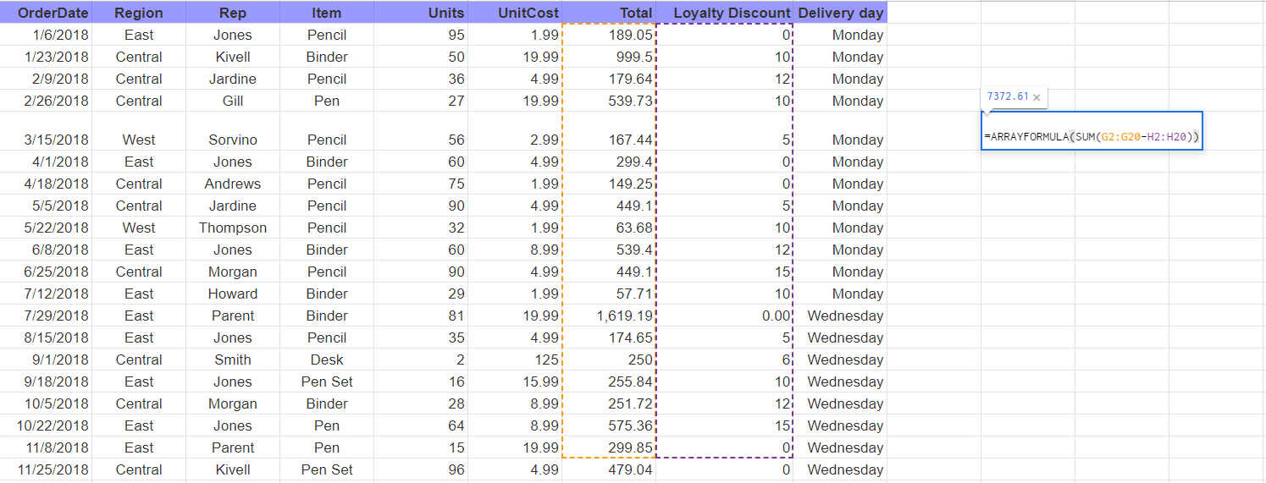Click the total cell 575.36
Screen dimensions: 1266x483
point(609,425)
